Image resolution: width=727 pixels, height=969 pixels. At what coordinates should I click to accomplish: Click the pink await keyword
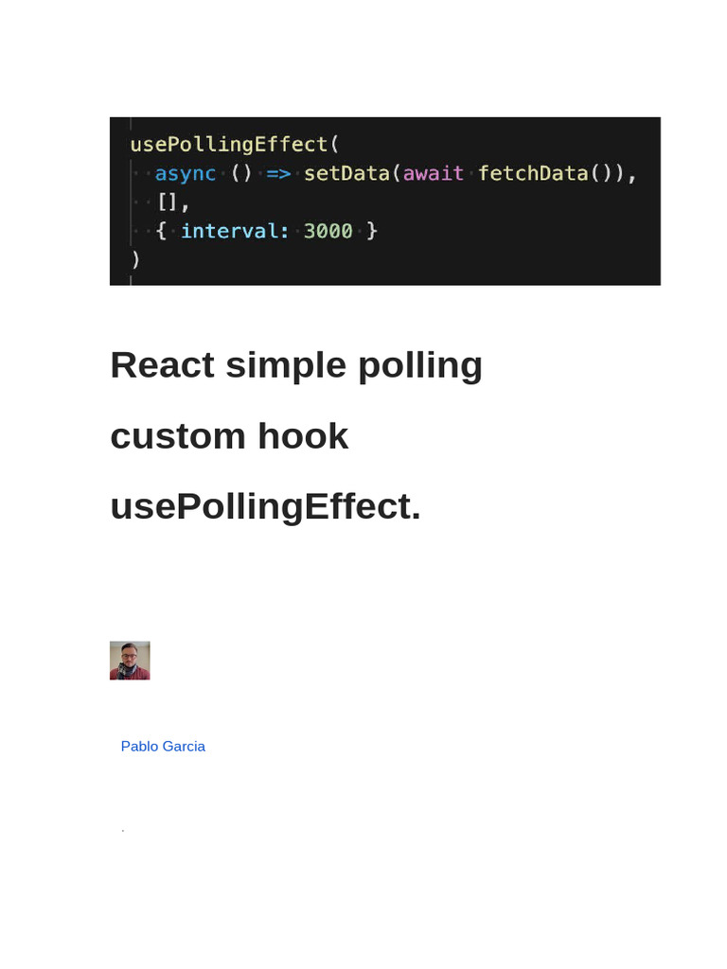pos(434,174)
